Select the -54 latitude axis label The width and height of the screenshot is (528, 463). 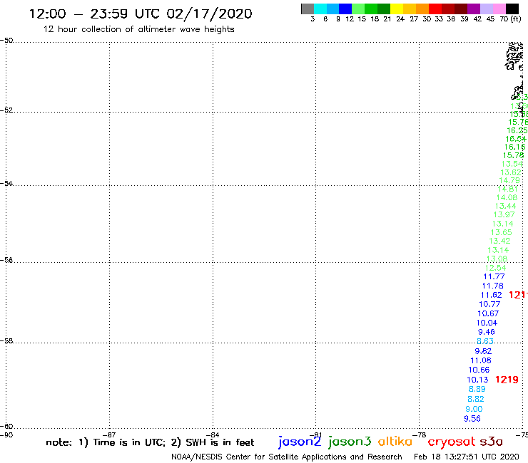point(6,184)
